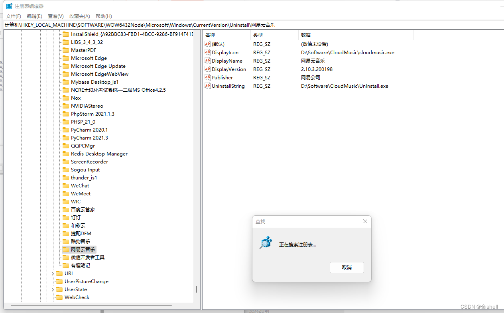The width and height of the screenshot is (504, 313).
Task: Expand the URL registry key
Action: click(53, 274)
